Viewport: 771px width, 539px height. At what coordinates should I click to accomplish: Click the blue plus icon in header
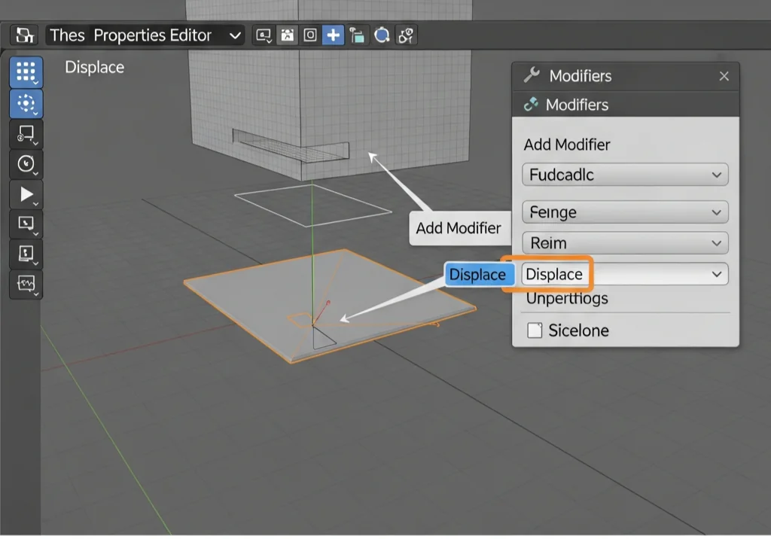coord(333,35)
